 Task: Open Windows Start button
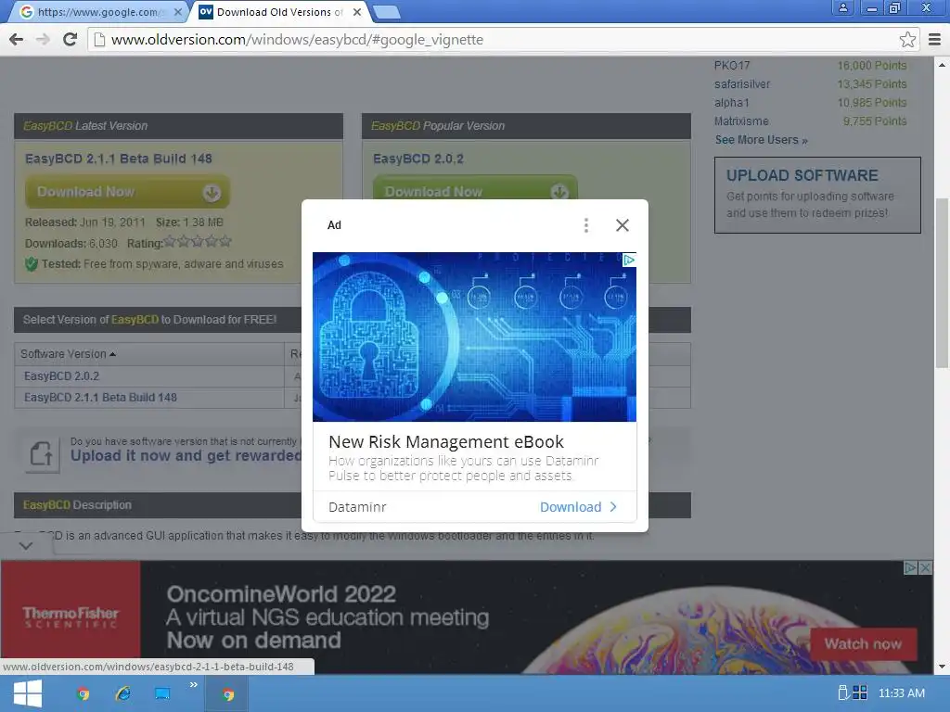[27, 693]
